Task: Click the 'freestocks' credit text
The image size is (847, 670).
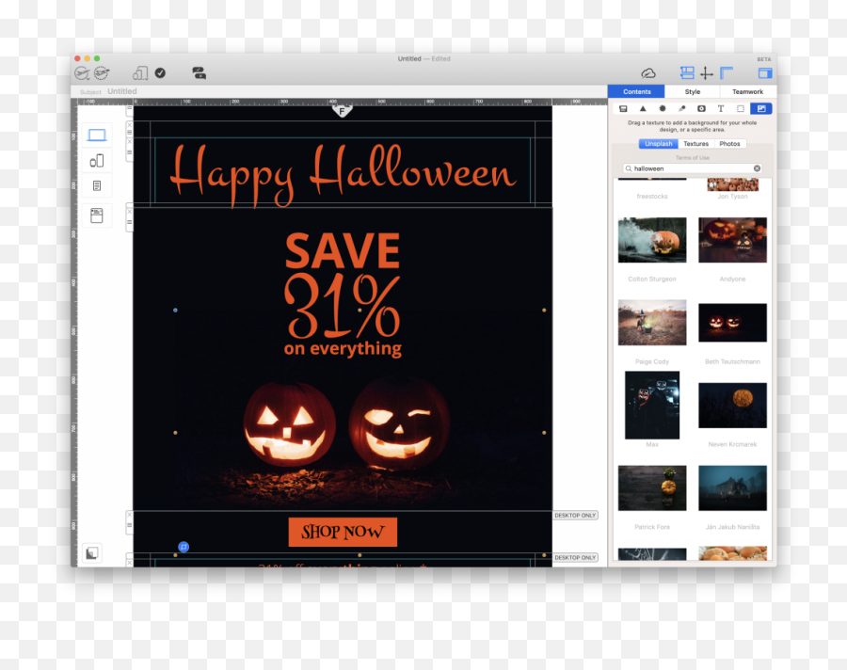Action: click(x=652, y=196)
